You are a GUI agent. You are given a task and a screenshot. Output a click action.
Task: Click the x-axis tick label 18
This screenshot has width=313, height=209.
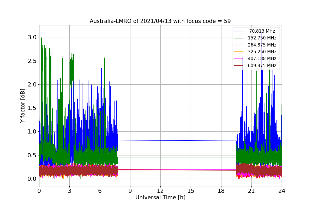pyautogui.click(x=221, y=191)
